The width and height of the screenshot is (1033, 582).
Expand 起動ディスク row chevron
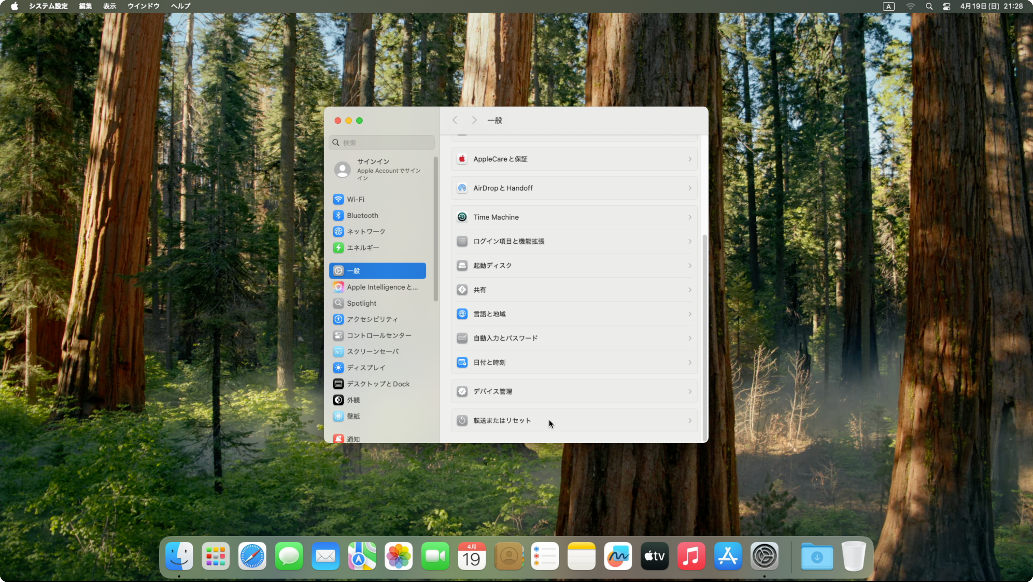(690, 266)
